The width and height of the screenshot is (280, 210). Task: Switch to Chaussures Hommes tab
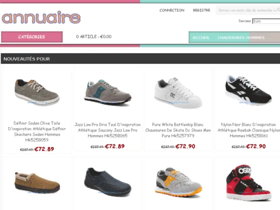point(241,37)
